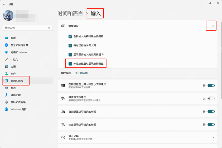
Task: Click the 隐私和安全性 shield icon
Action: [x=6, y=102]
